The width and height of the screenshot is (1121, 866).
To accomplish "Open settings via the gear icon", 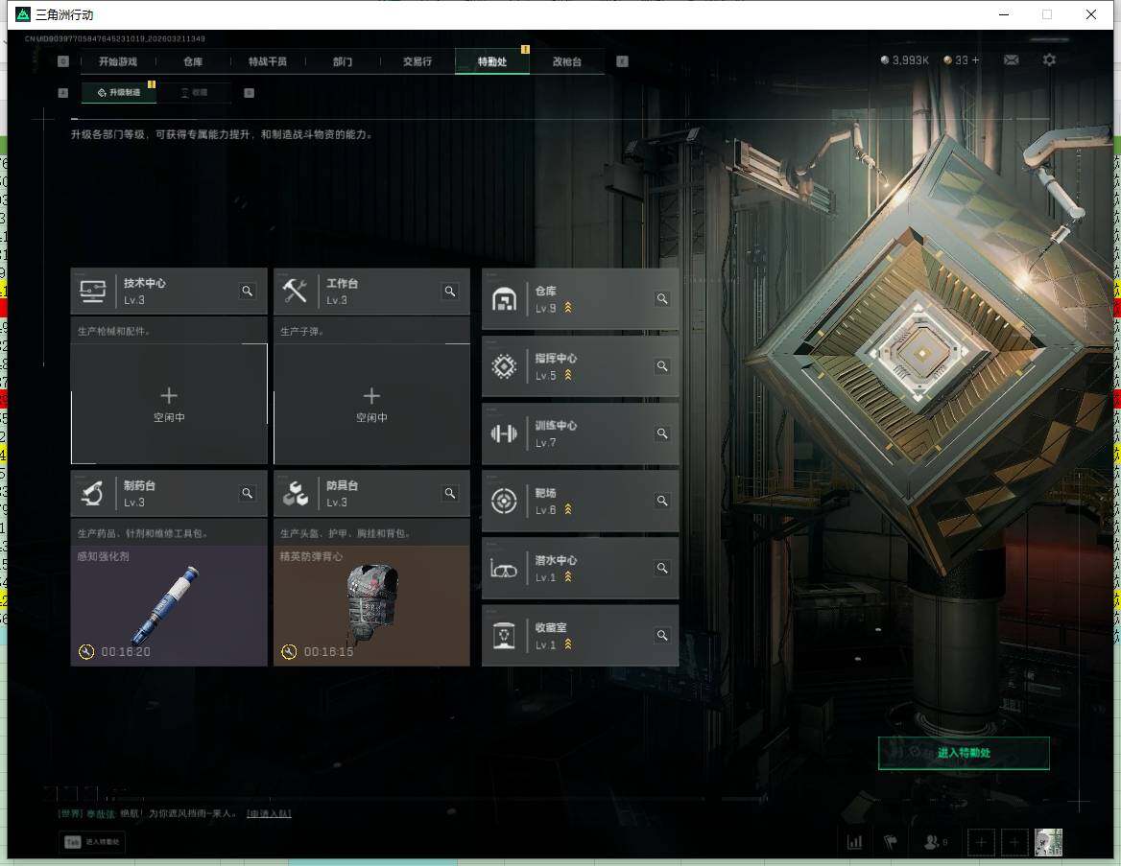I will tap(1050, 60).
